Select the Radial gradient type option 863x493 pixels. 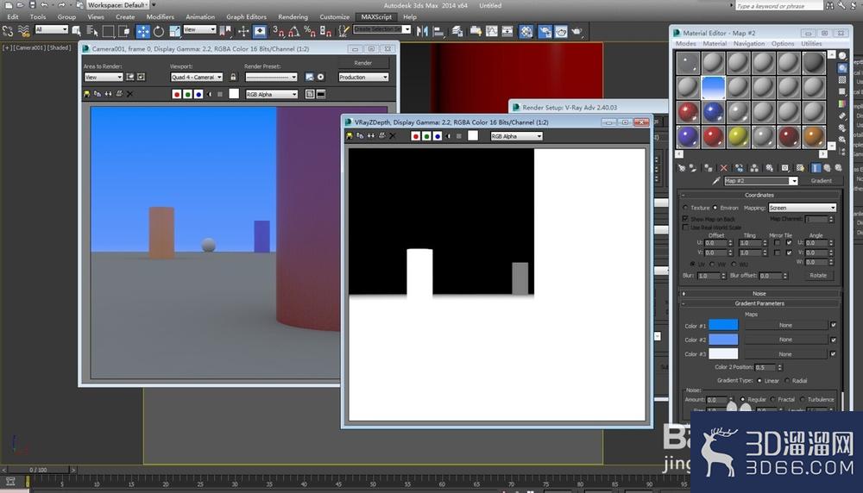tap(787, 381)
